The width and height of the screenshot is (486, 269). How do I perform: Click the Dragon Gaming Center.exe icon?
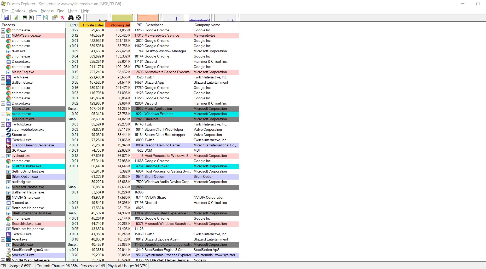tap(9, 145)
